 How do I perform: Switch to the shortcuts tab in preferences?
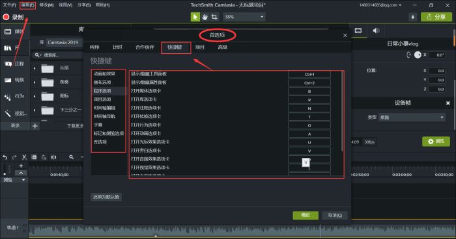click(x=175, y=47)
